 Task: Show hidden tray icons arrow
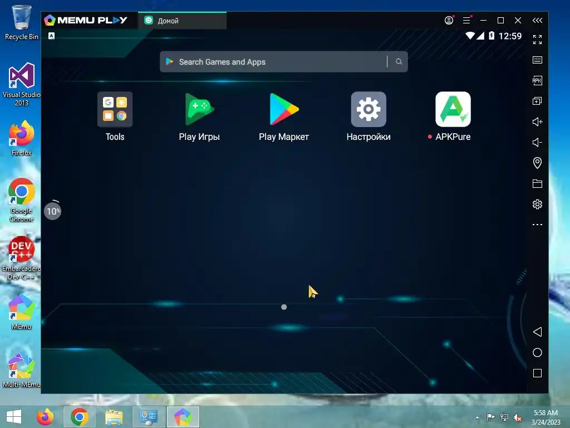pyautogui.click(x=477, y=417)
